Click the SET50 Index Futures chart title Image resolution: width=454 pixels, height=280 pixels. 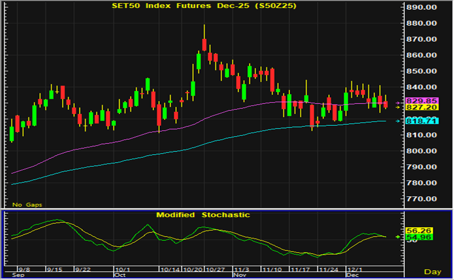point(204,6)
